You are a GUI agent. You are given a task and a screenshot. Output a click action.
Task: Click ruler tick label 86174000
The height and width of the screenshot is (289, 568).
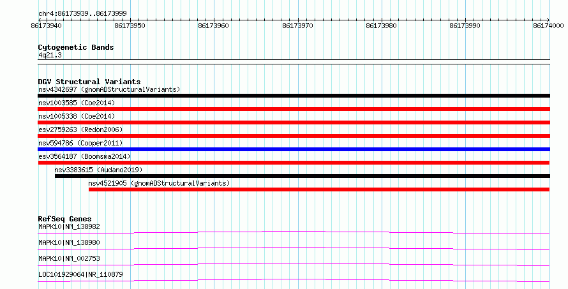(x=548, y=26)
